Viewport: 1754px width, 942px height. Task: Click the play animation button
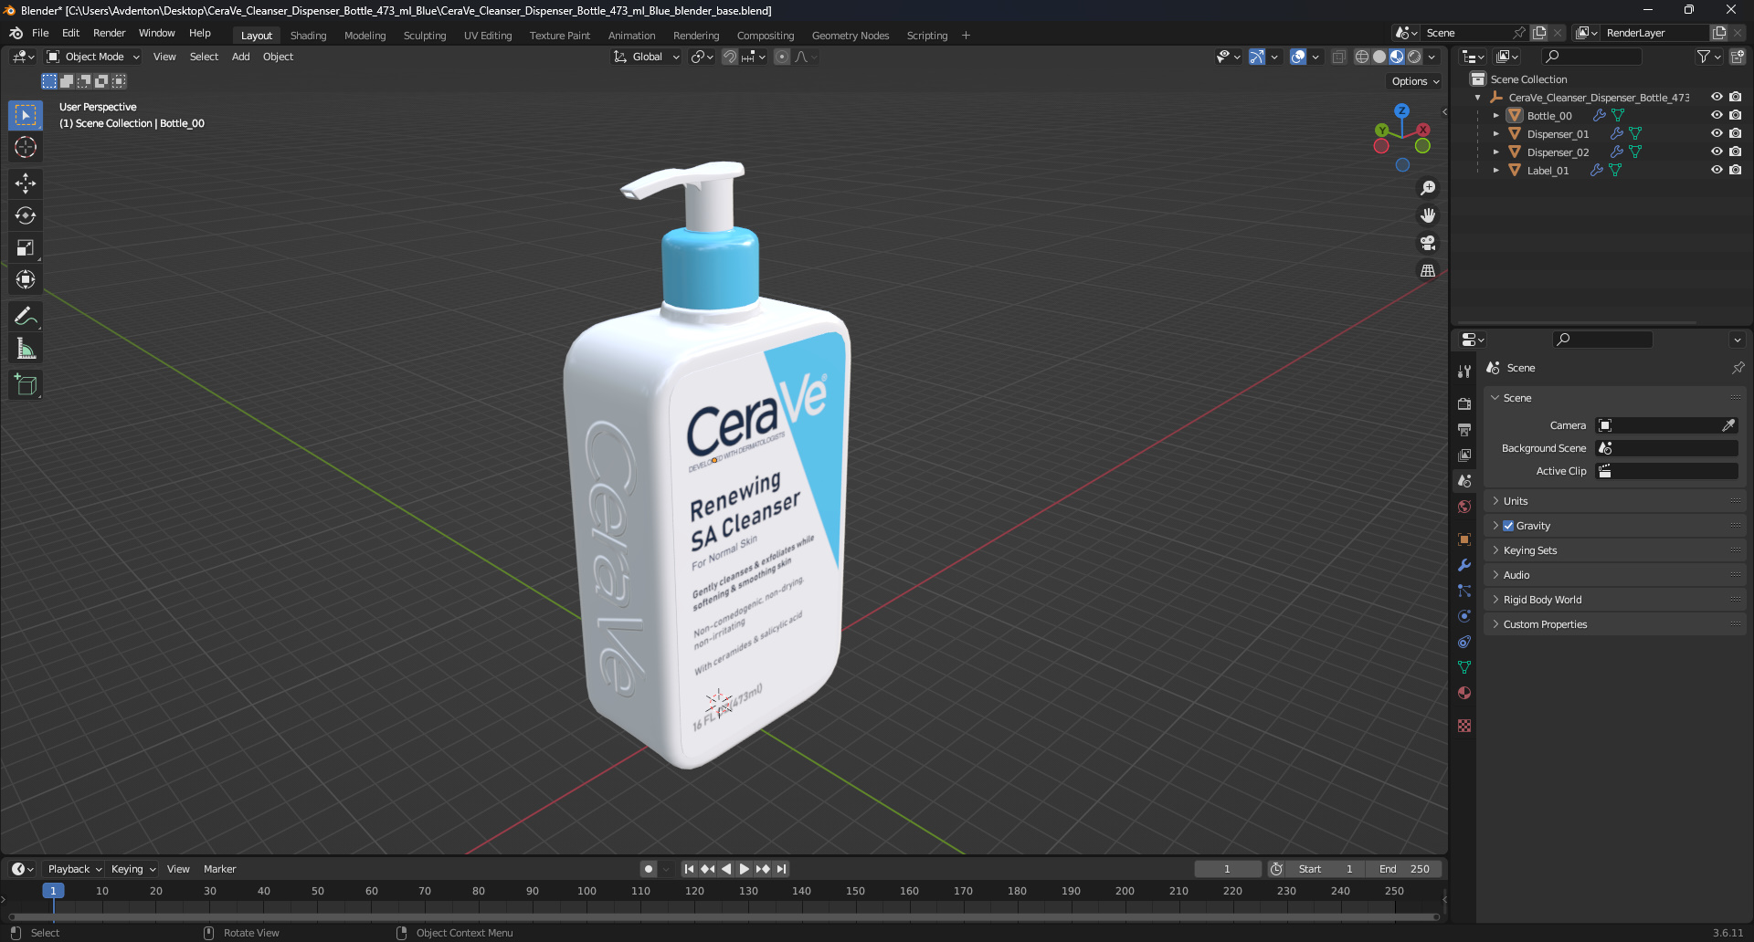click(745, 869)
